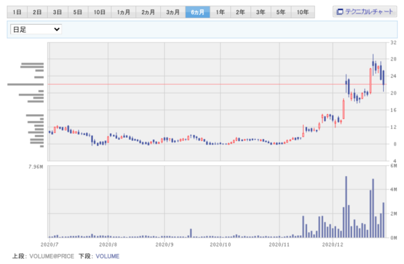Click the 2020/8 date axis label

click(x=108, y=245)
